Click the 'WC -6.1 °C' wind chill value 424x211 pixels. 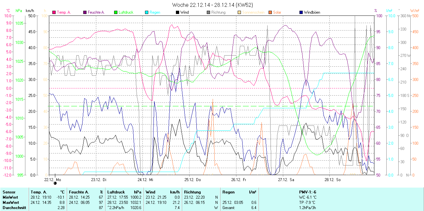[x=307, y=197]
